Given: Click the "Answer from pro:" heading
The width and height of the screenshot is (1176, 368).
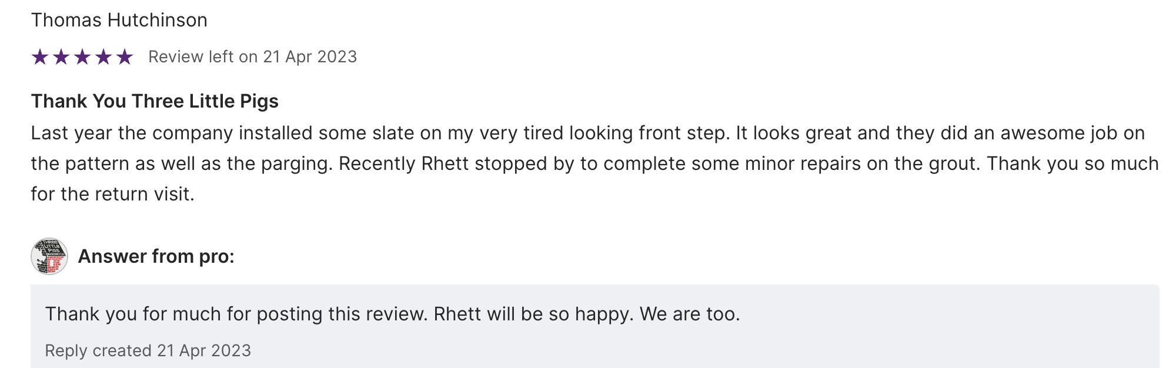Looking at the screenshot, I should coord(156,256).
